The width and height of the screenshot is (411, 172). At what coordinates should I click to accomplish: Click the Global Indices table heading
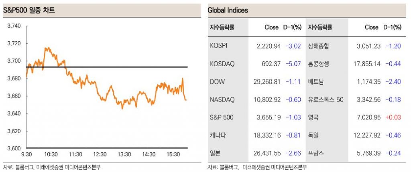point(228,10)
